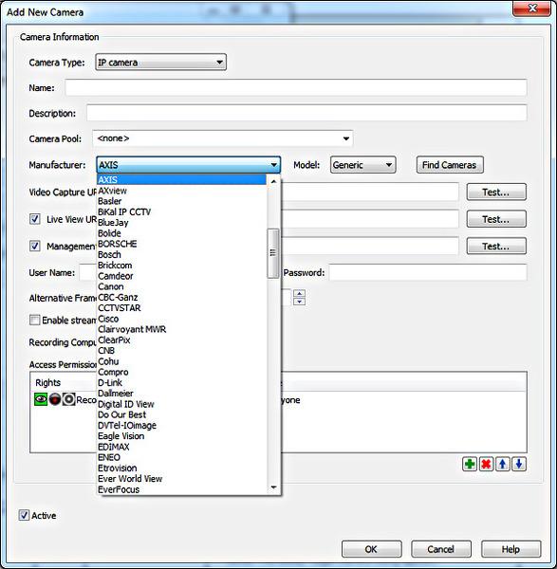Pick Digital ID View entry
The width and height of the screenshot is (557, 569).
181,404
